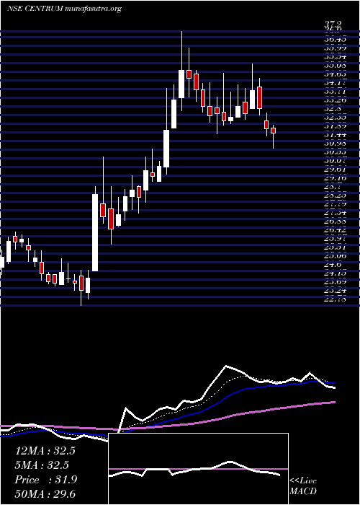Click the axis value '24.6'
Image resolution: width=360 pixels, height=505 pixels.
tap(331, 265)
